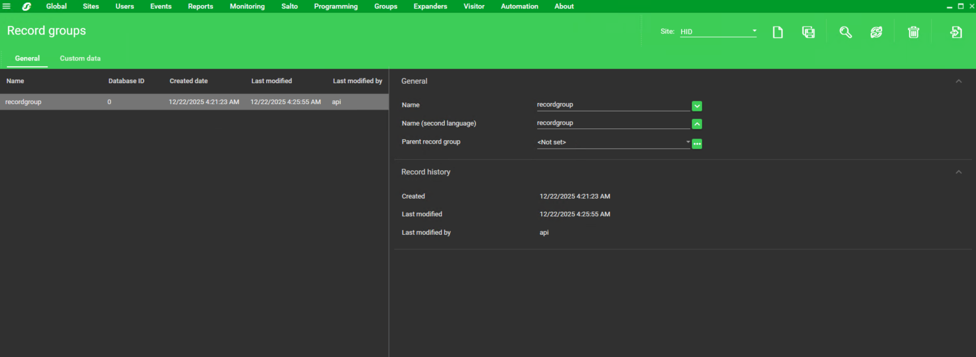Switch to the General tab
976x357 pixels.
coord(27,58)
